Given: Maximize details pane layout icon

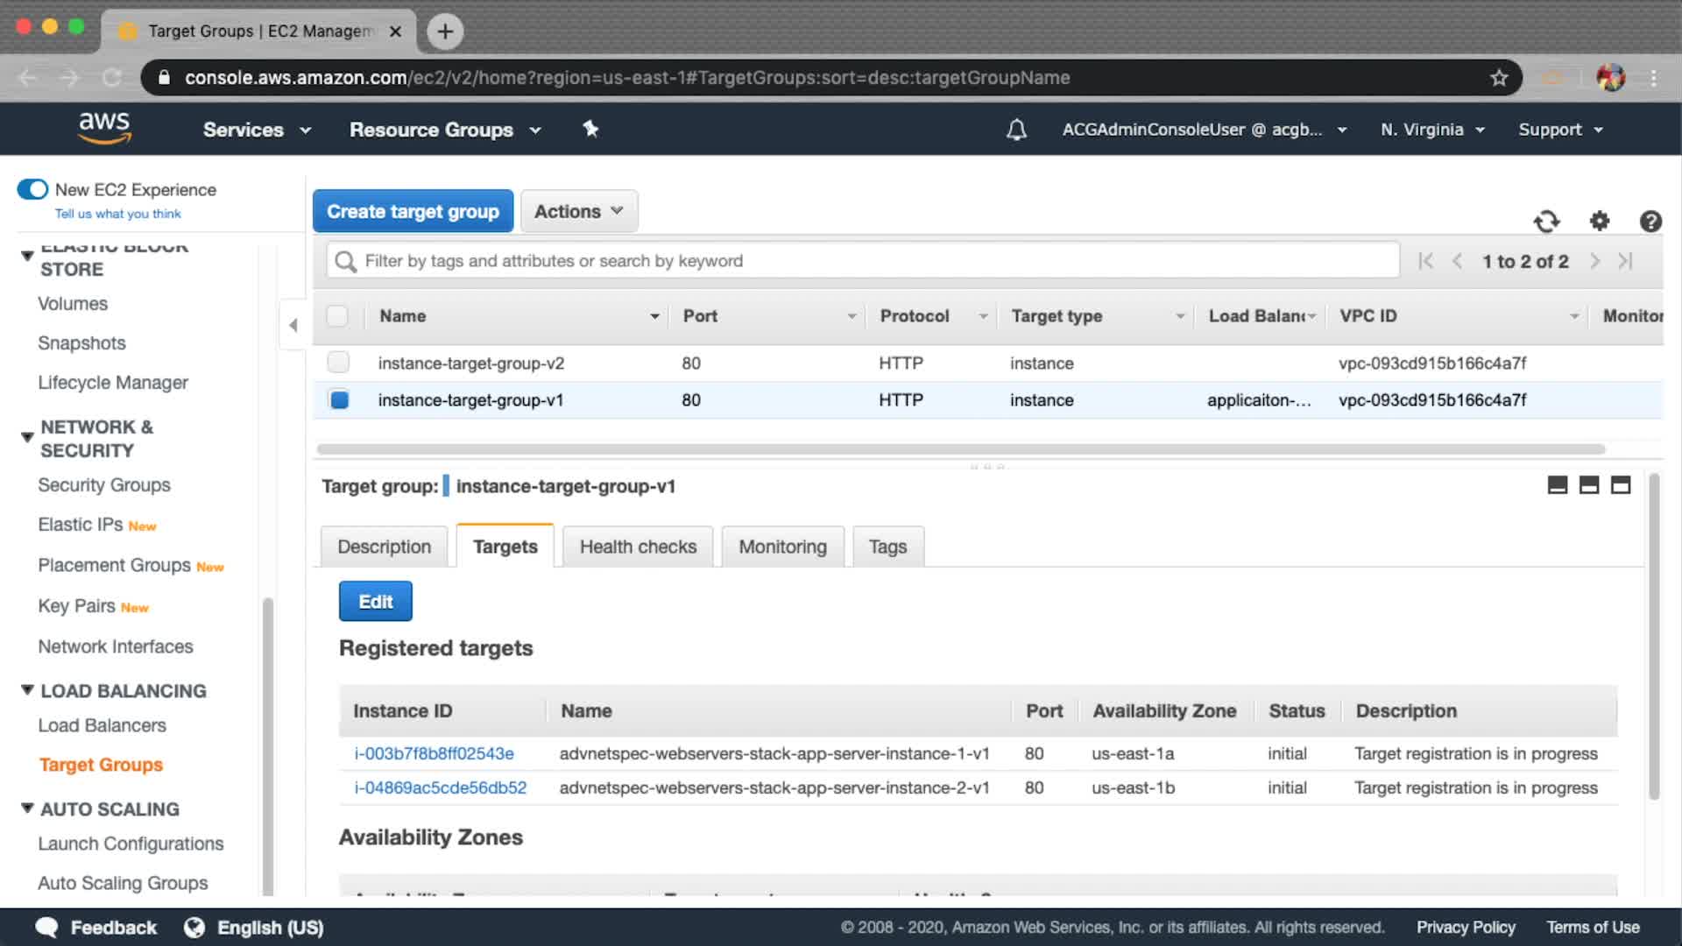Looking at the screenshot, I should tap(1621, 485).
